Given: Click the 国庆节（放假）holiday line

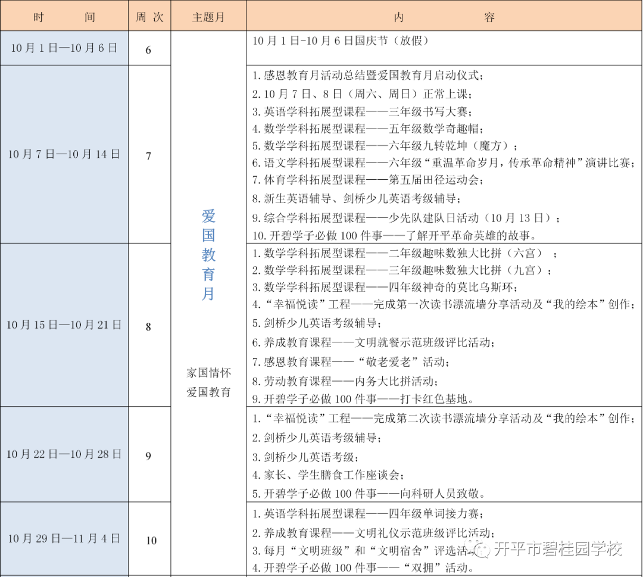Looking at the screenshot, I should [x=340, y=40].
